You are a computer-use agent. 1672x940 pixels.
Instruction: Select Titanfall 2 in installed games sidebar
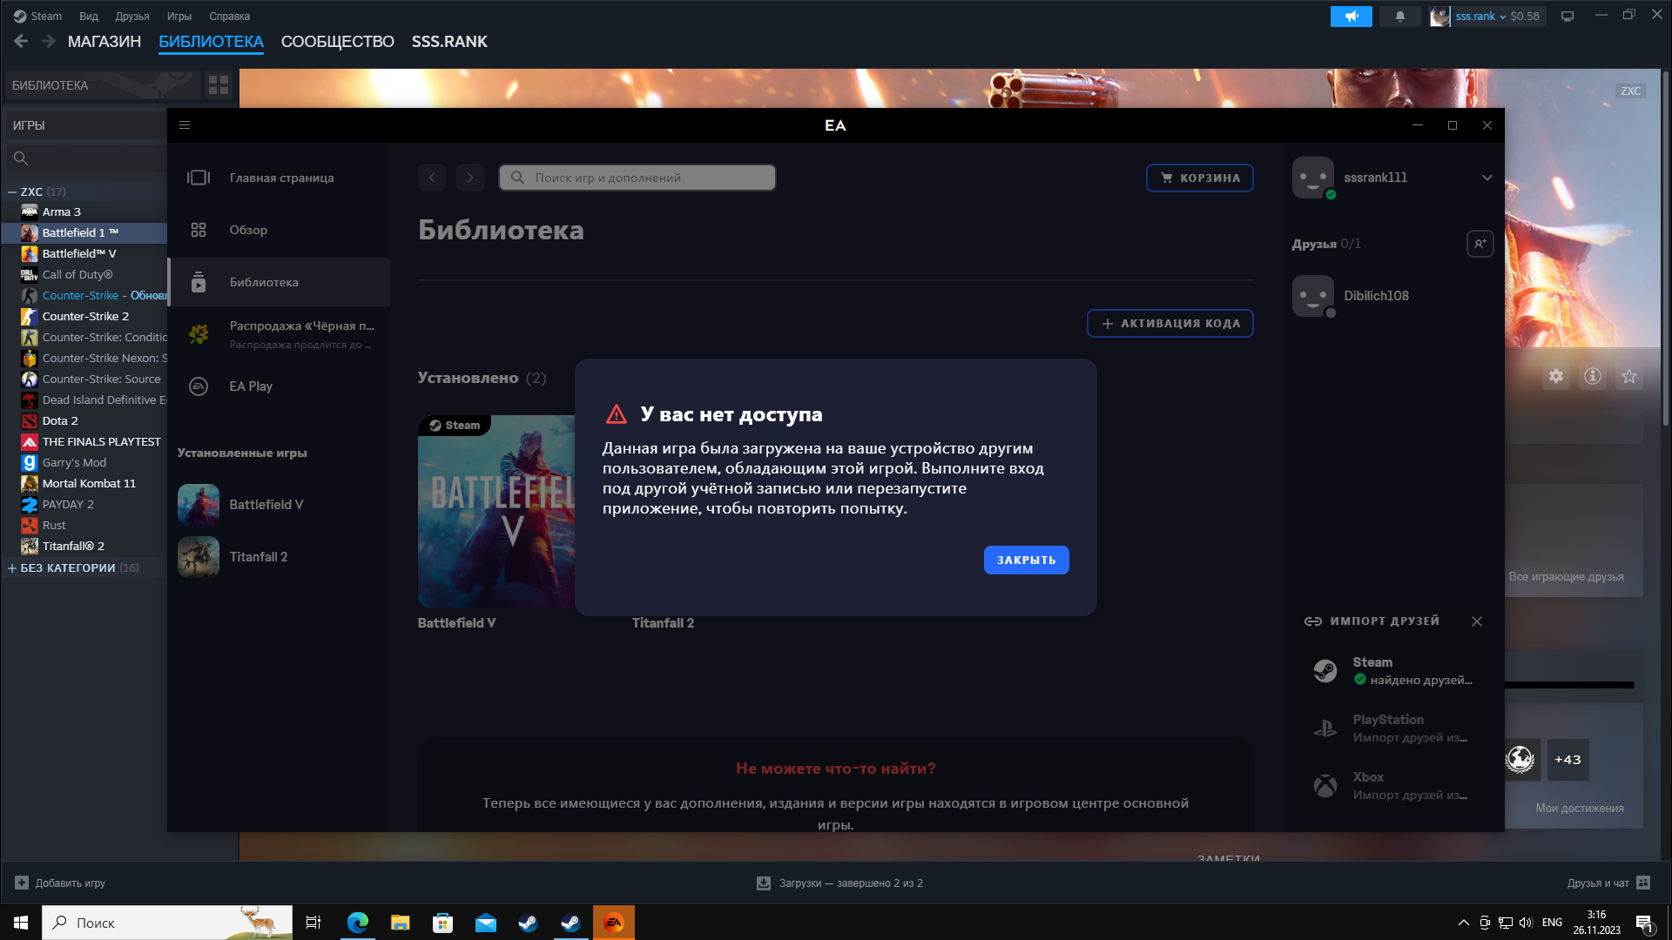[x=258, y=557]
